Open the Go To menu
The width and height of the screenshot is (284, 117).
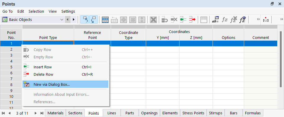pos(7,11)
